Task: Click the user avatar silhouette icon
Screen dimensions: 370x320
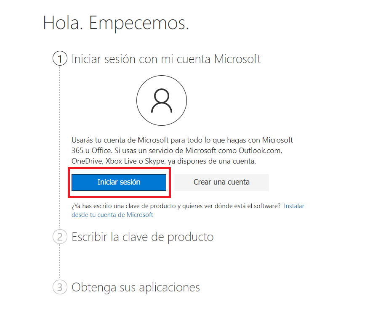Action: [x=162, y=100]
